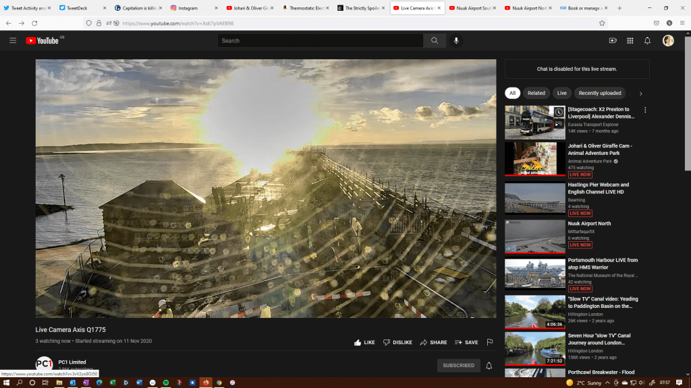Click the Subscribed button
691x388 pixels.
(x=458, y=366)
